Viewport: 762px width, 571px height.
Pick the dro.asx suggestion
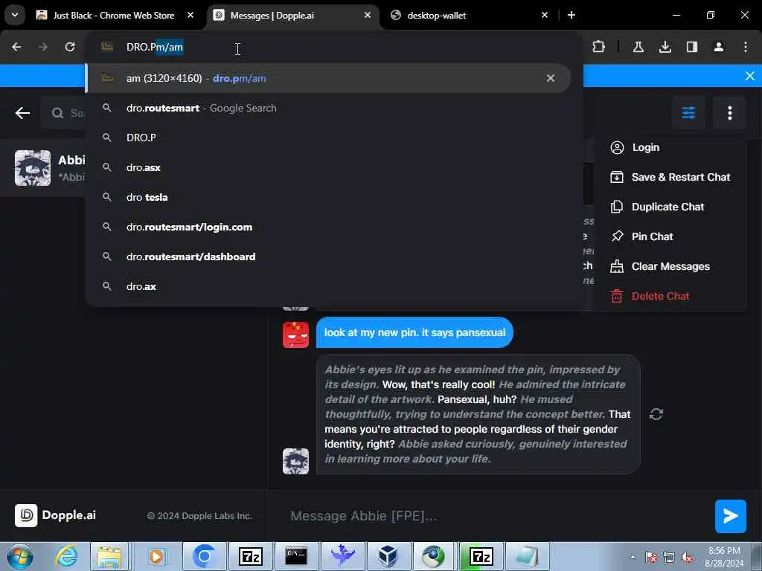(327, 167)
